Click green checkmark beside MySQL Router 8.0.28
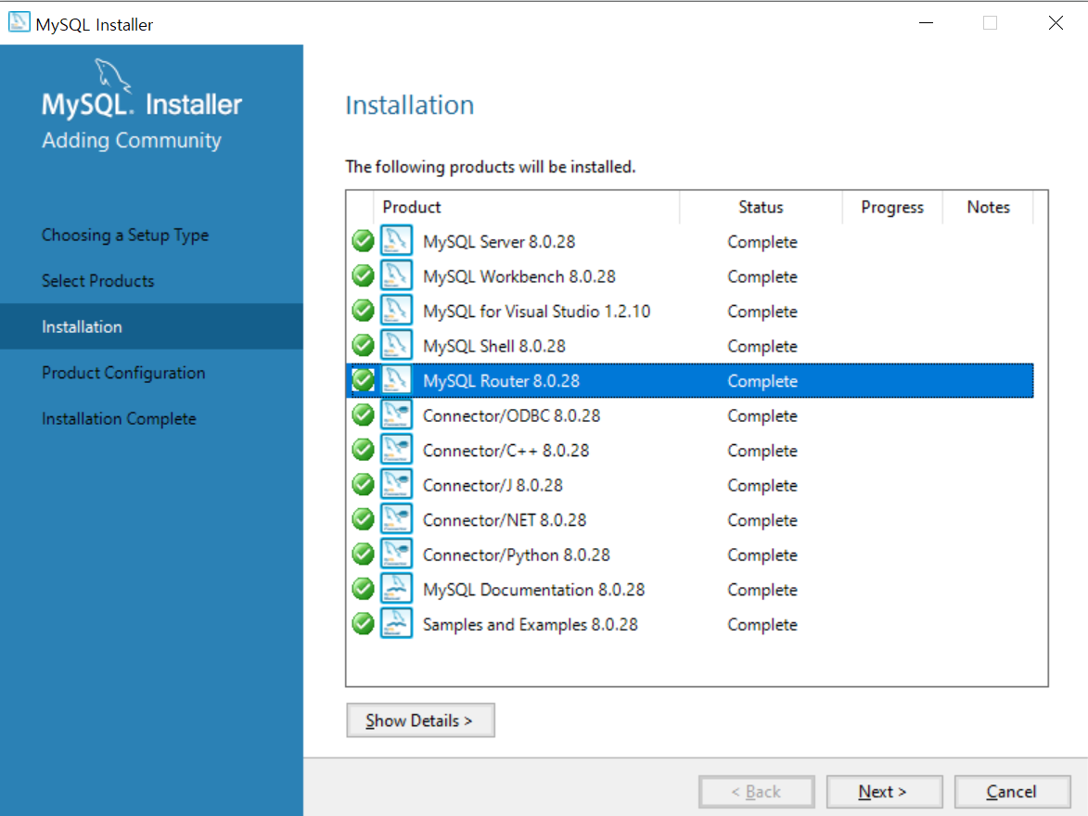 point(363,379)
